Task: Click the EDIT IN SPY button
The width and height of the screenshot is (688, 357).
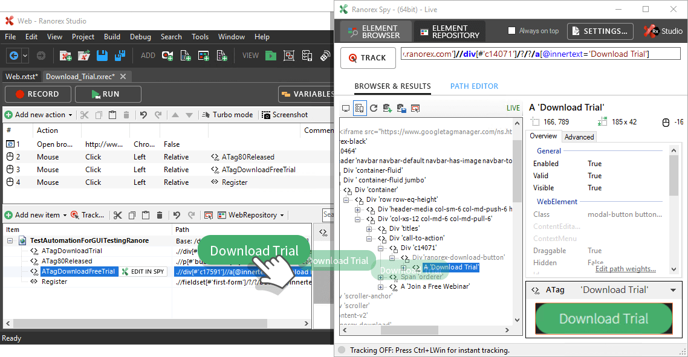Action: [143, 271]
